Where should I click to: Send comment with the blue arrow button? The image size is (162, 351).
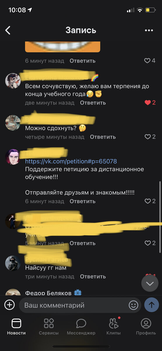click(x=151, y=305)
